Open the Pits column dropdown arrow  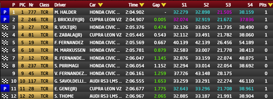(x=269, y=5)
